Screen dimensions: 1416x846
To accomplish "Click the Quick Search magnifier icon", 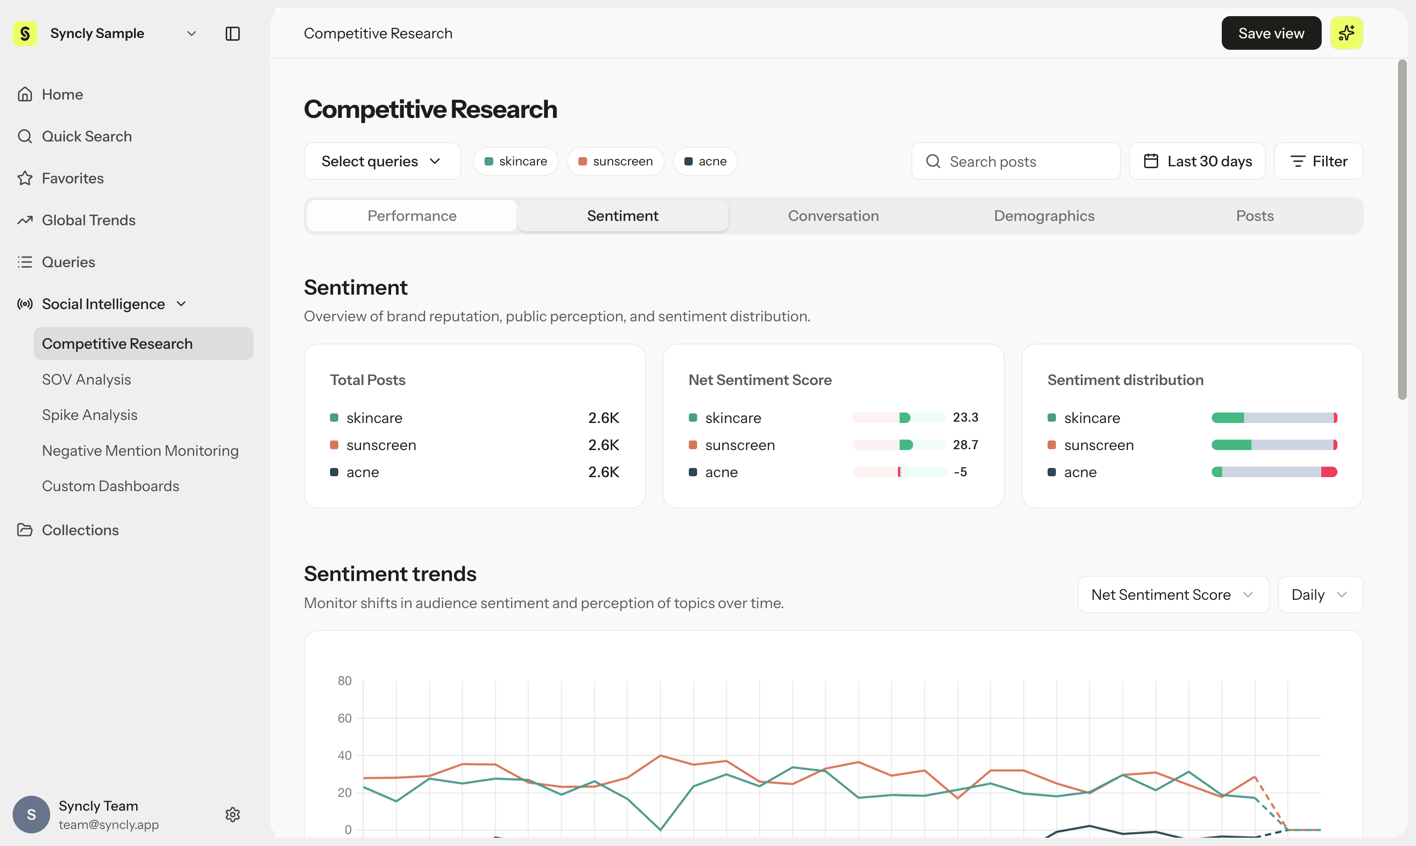I will tap(24, 136).
